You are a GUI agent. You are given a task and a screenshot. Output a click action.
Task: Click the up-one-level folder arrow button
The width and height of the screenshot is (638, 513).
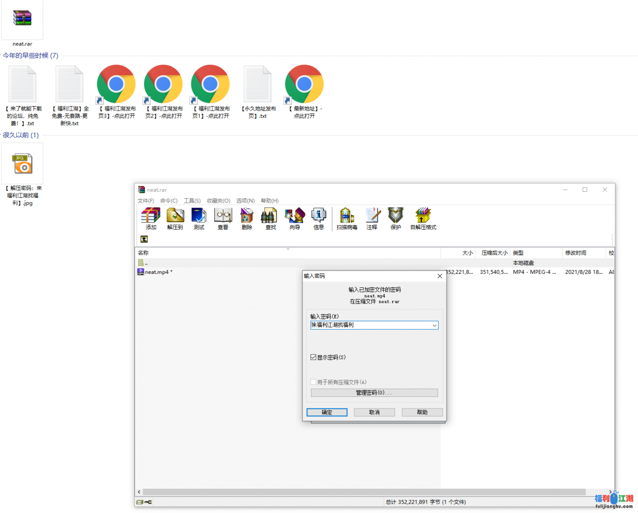(144, 239)
